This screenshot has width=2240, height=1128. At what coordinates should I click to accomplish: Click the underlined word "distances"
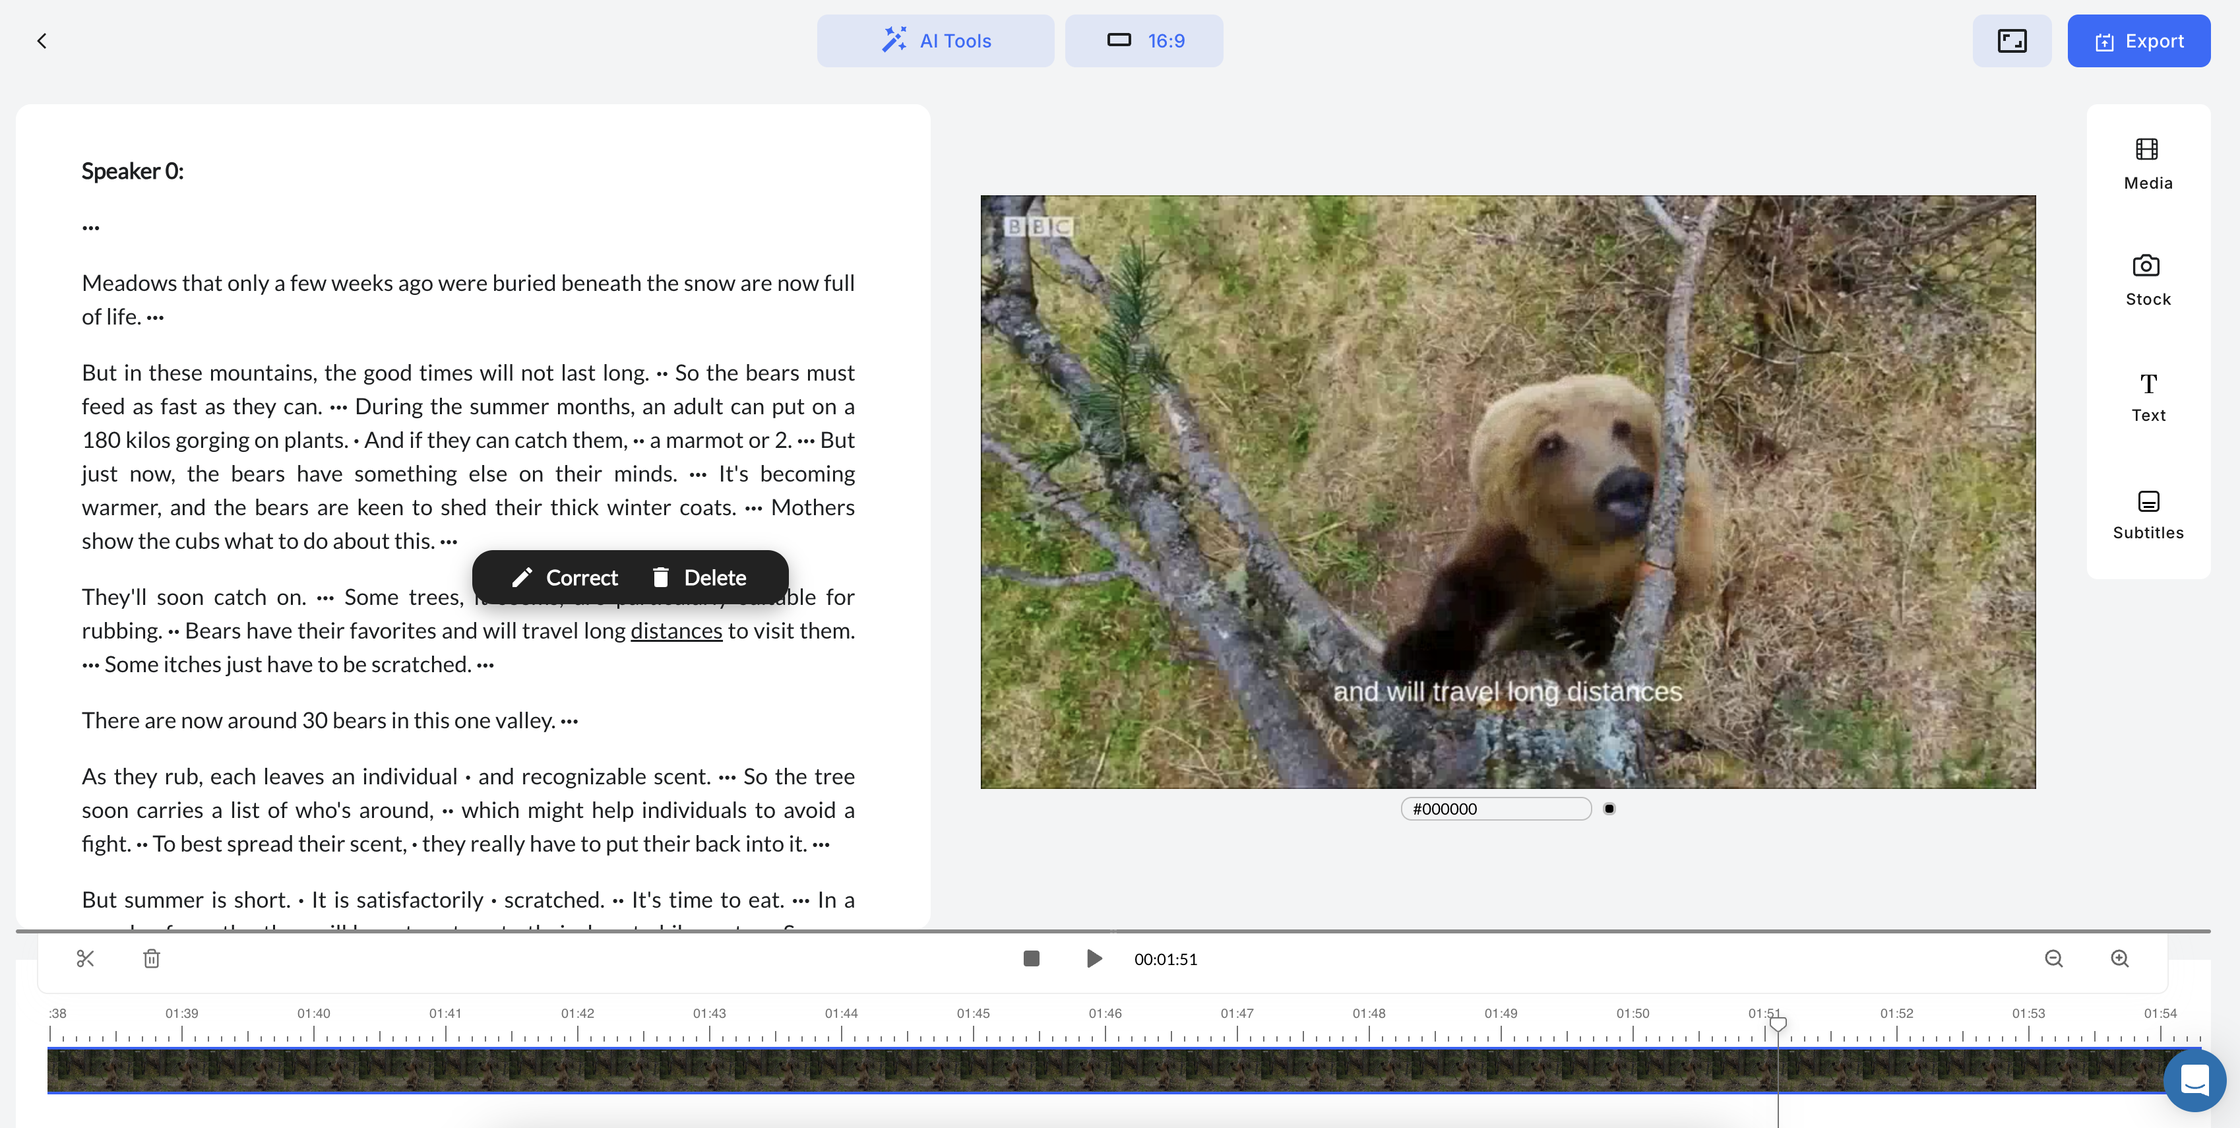click(675, 631)
